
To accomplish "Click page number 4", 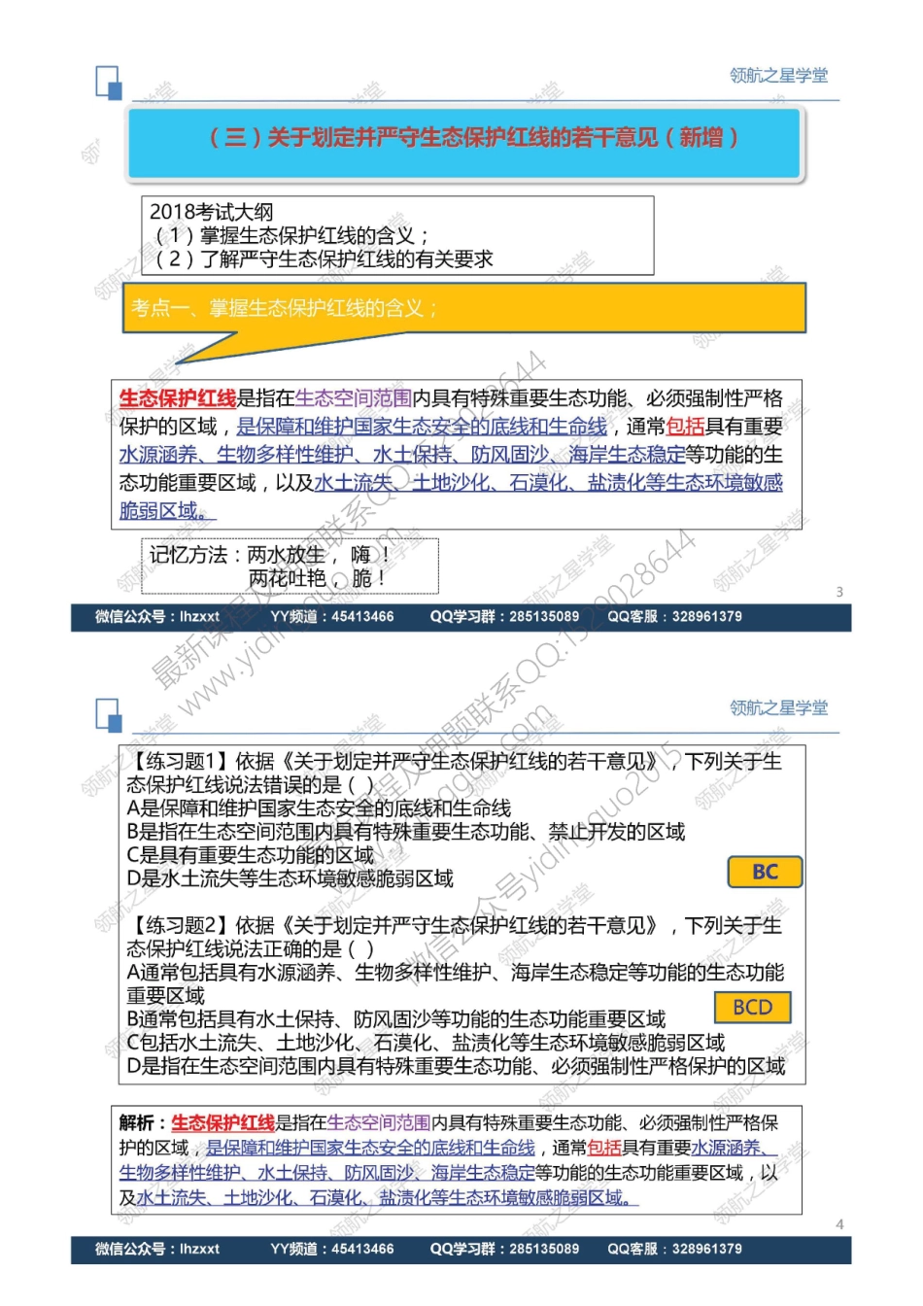I will (x=839, y=1224).
